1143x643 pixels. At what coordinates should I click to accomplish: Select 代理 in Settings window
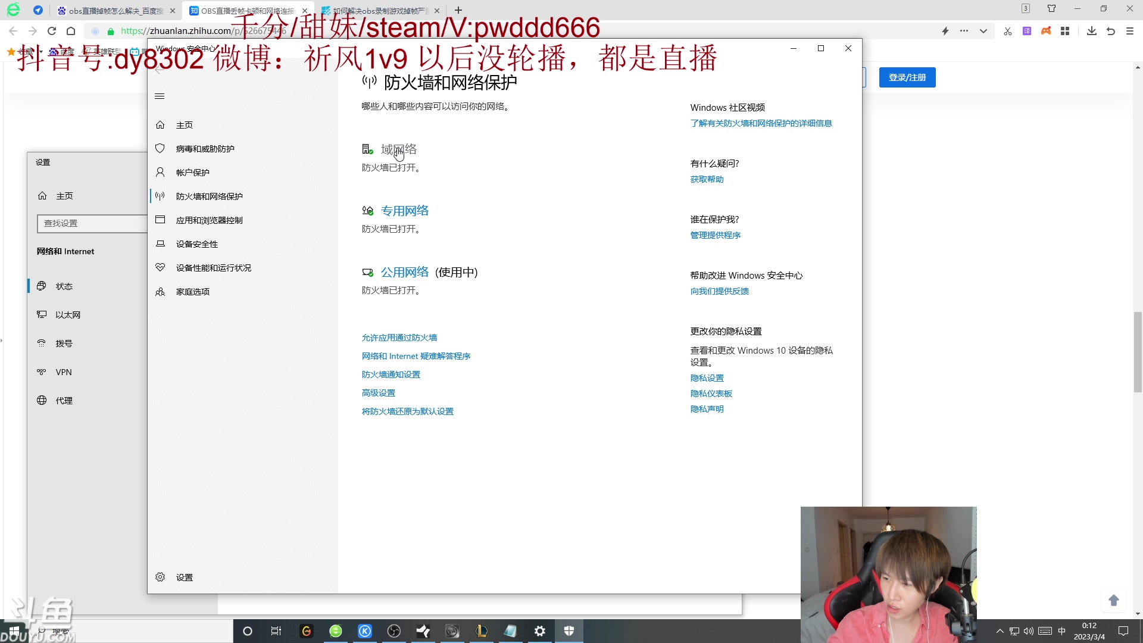click(64, 401)
